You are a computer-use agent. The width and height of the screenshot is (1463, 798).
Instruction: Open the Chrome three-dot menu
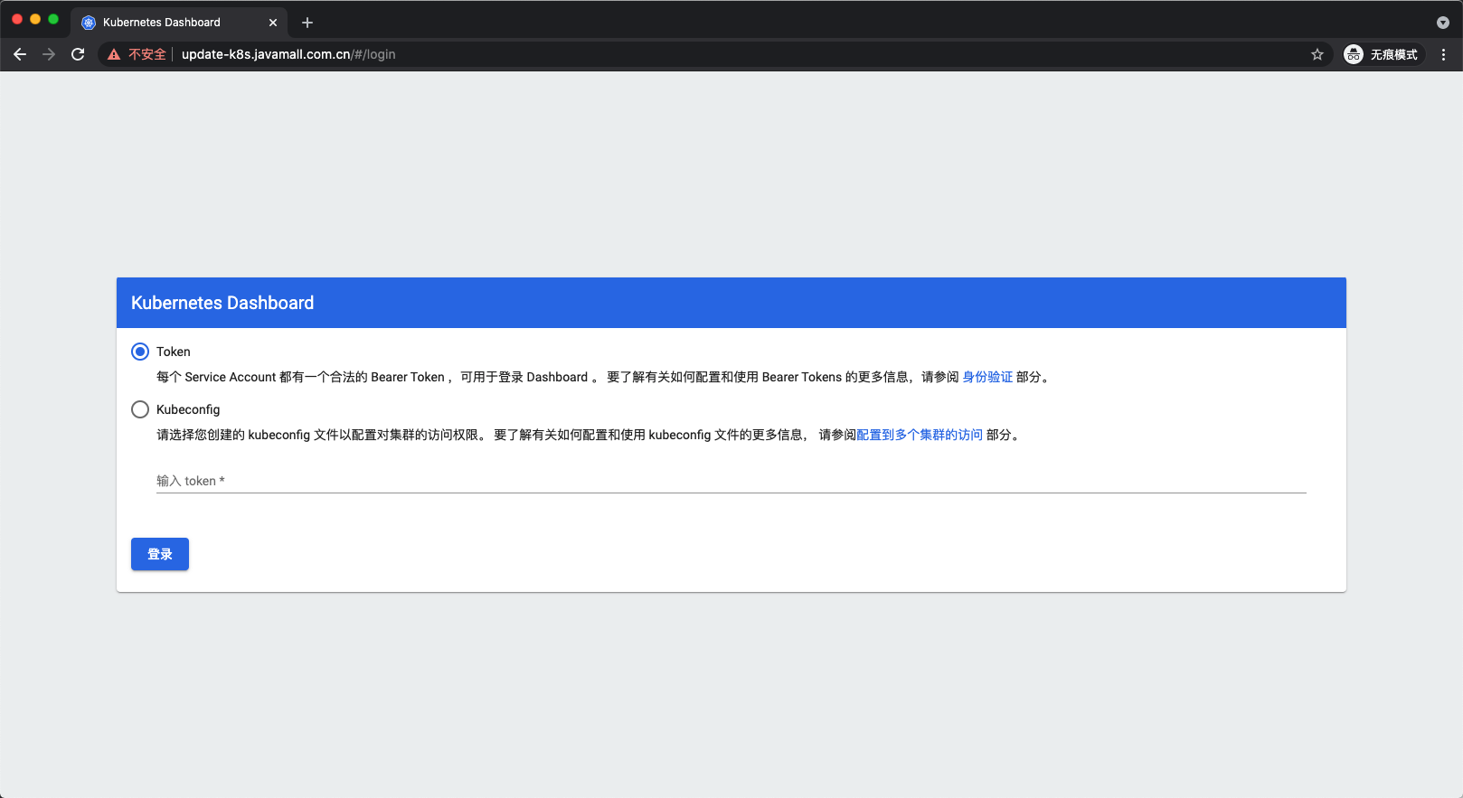1443,54
